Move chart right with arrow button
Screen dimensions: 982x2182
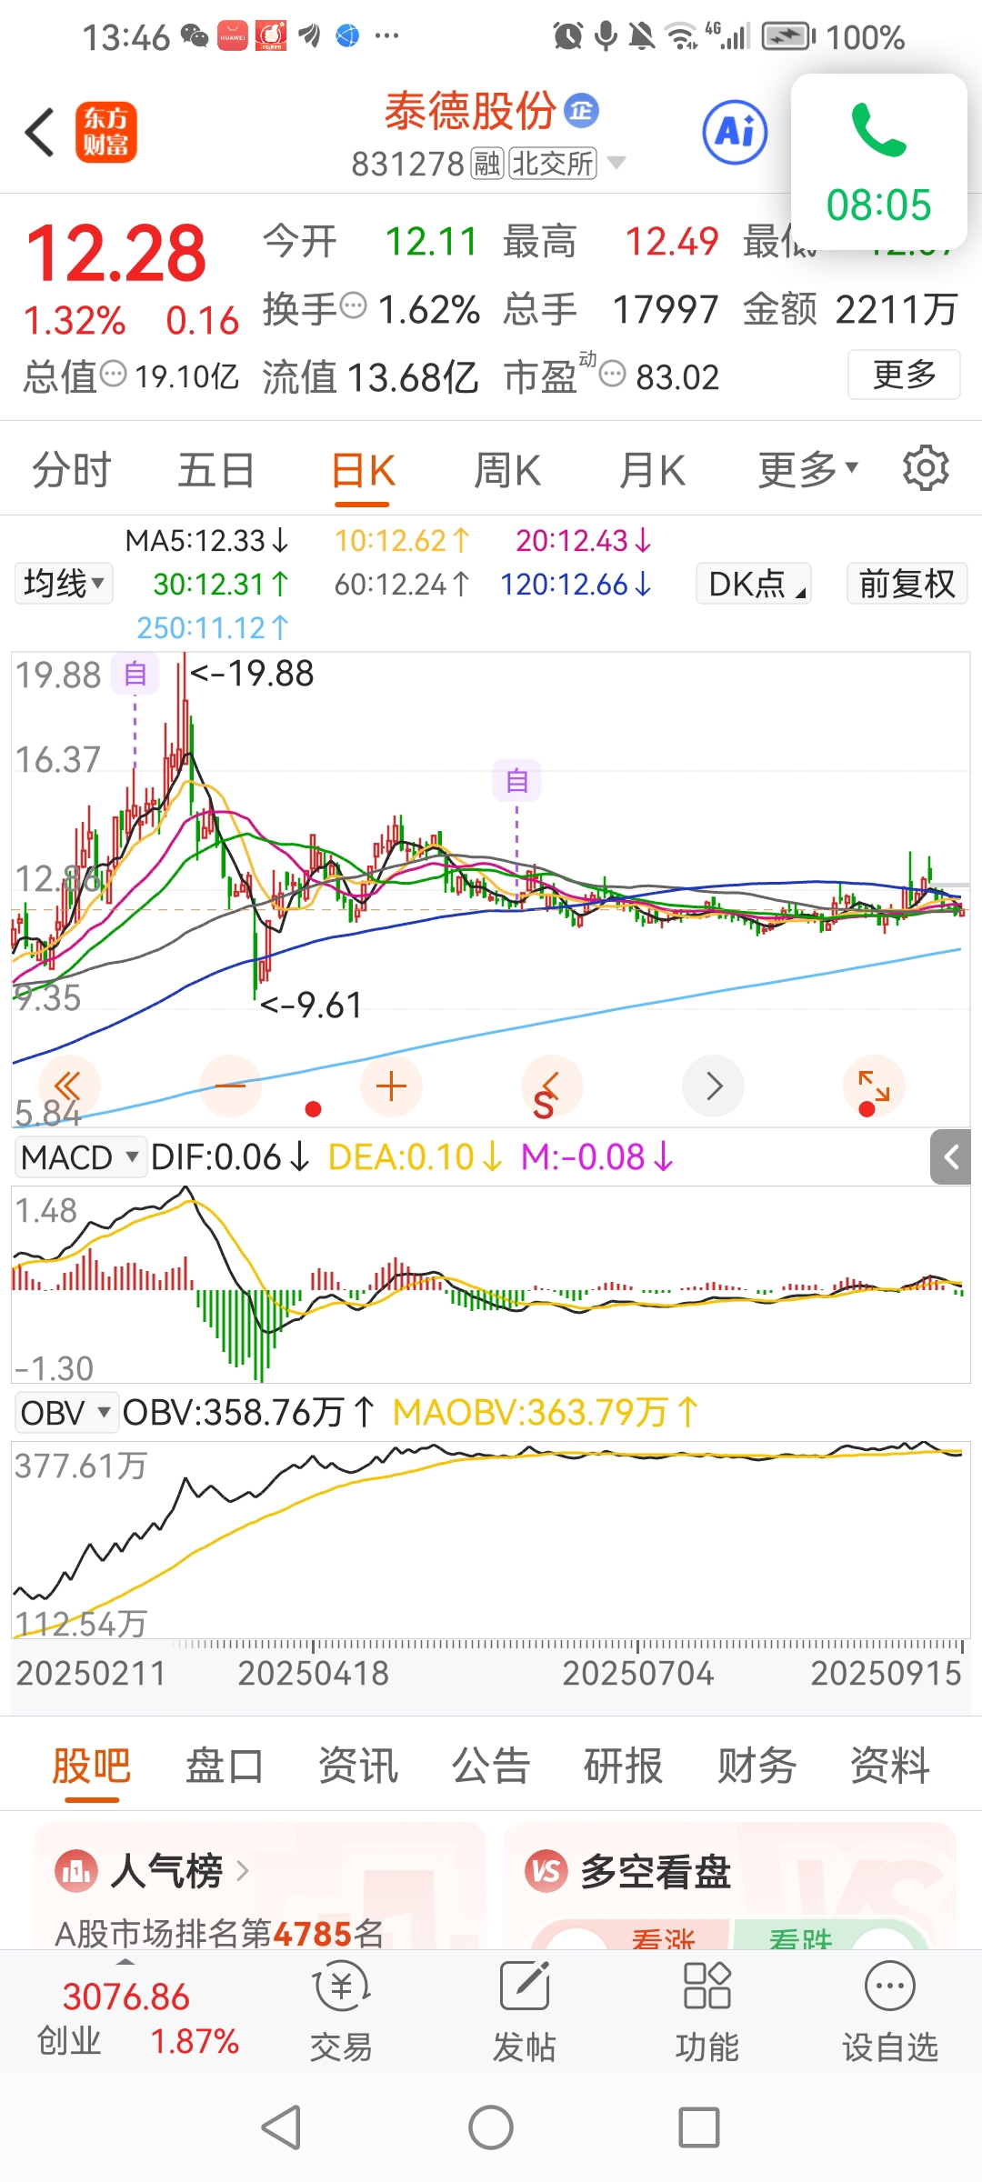pos(714,1086)
